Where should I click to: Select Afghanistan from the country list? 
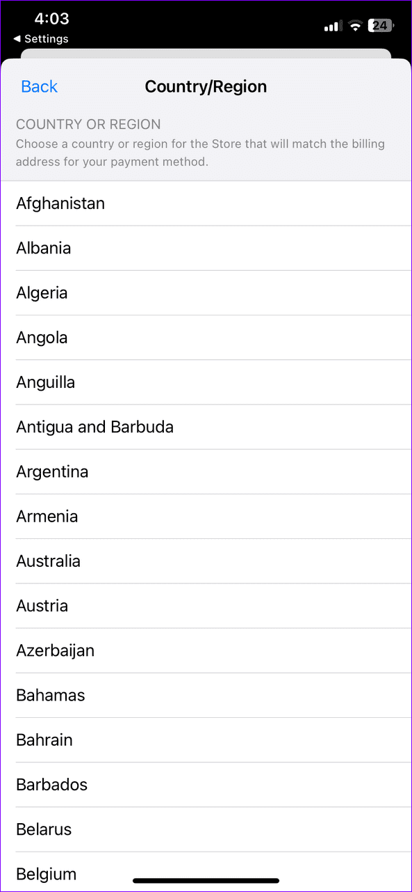(x=60, y=203)
